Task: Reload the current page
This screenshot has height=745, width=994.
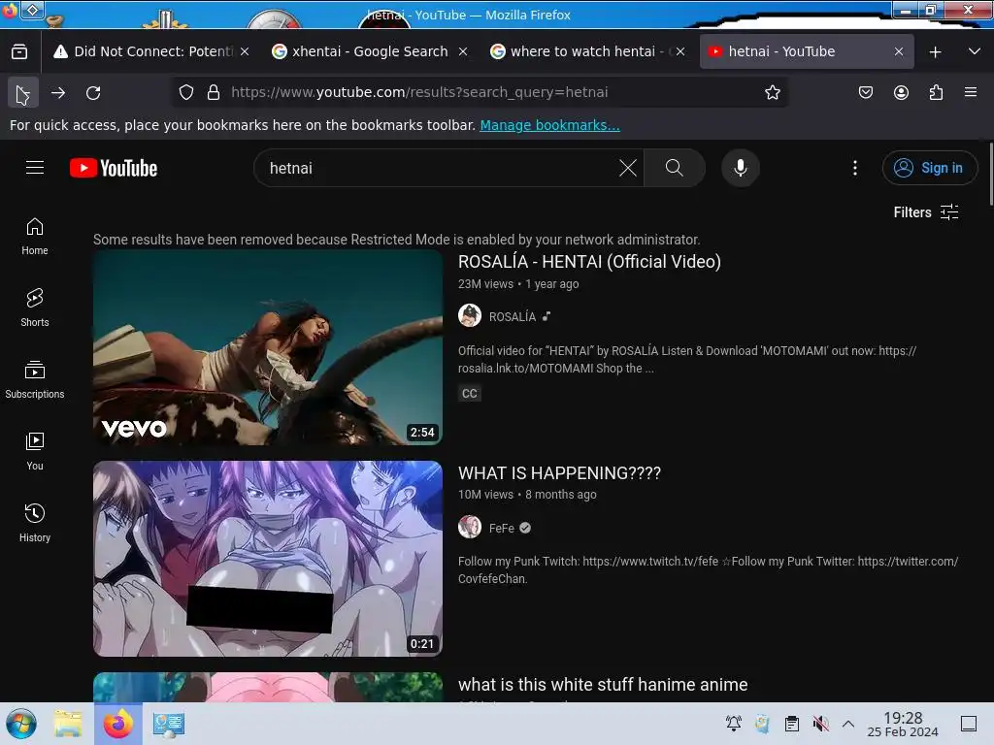Action: pos(93,93)
